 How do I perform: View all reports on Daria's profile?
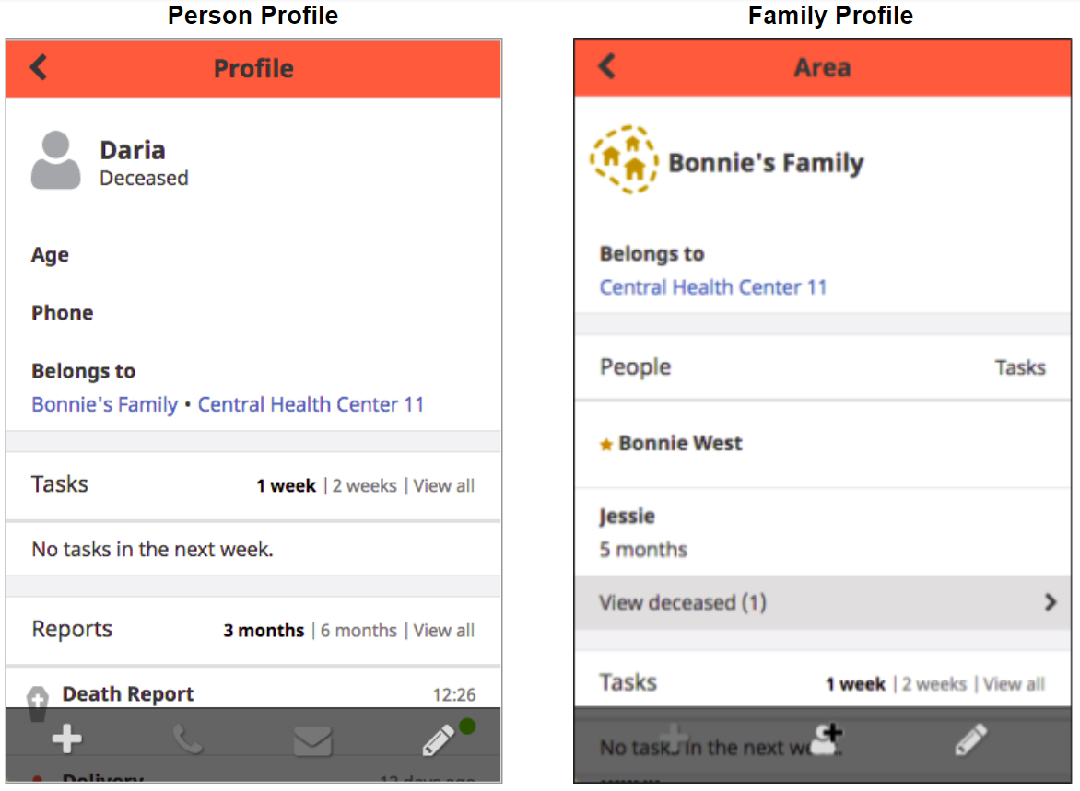(443, 631)
